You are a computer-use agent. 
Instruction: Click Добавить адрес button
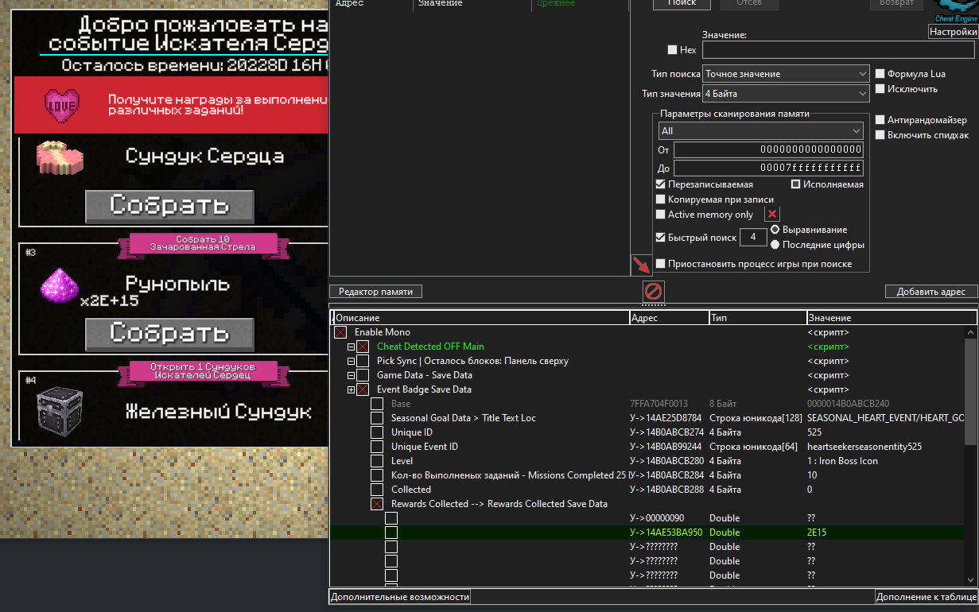[x=931, y=292]
